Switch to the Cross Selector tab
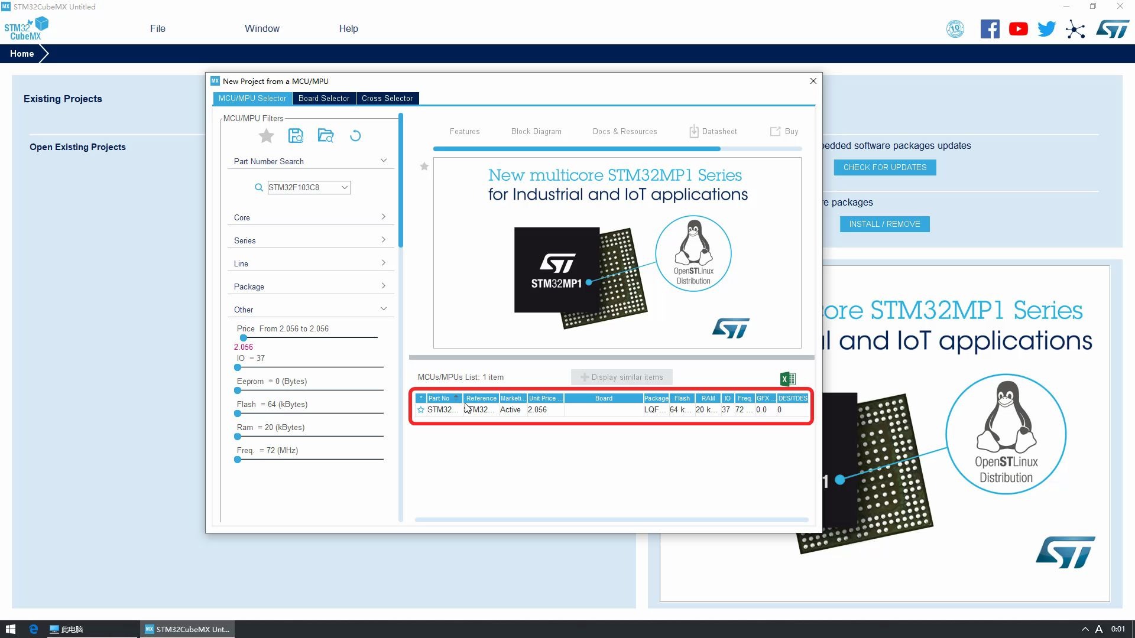 point(387,99)
